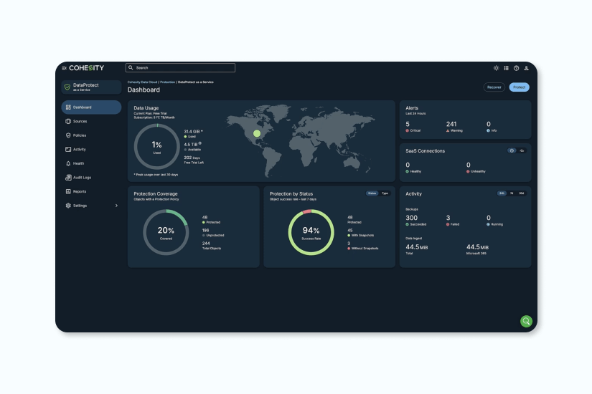This screenshot has width=592, height=394.
Task: Expand Settings submenu chevron
Action: 116,206
